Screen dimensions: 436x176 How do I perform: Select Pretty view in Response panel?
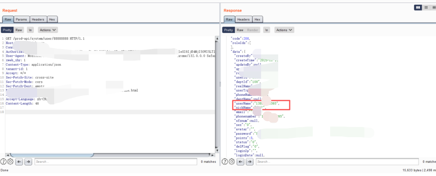(229, 30)
